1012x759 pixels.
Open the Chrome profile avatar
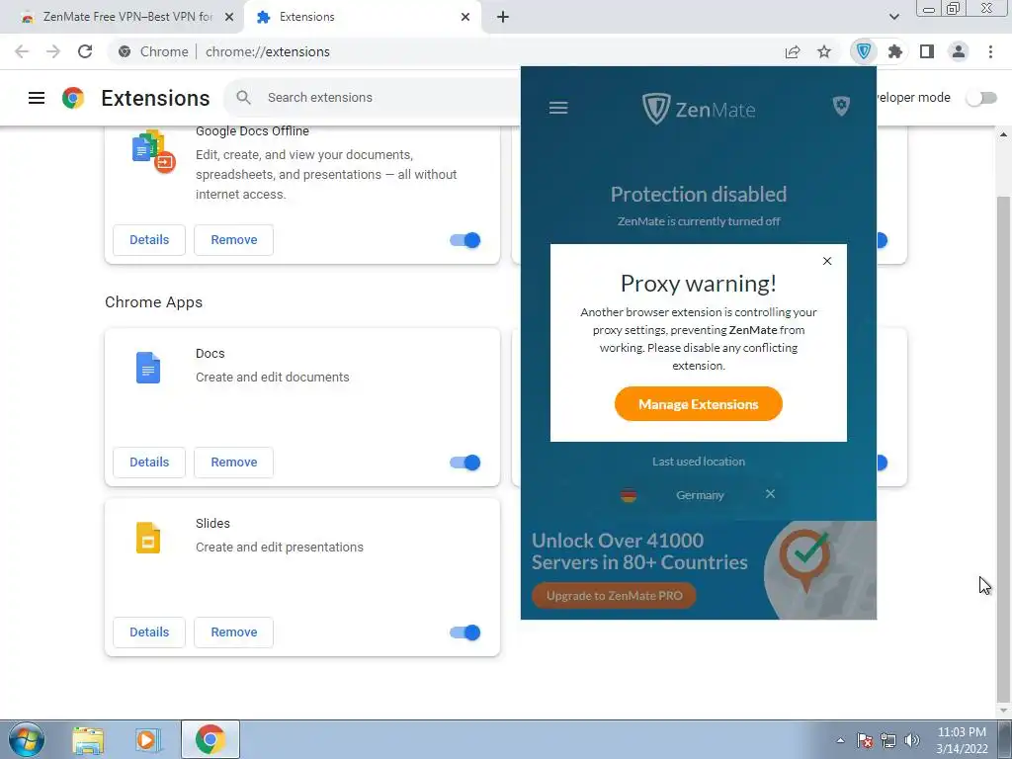pyautogui.click(x=959, y=51)
